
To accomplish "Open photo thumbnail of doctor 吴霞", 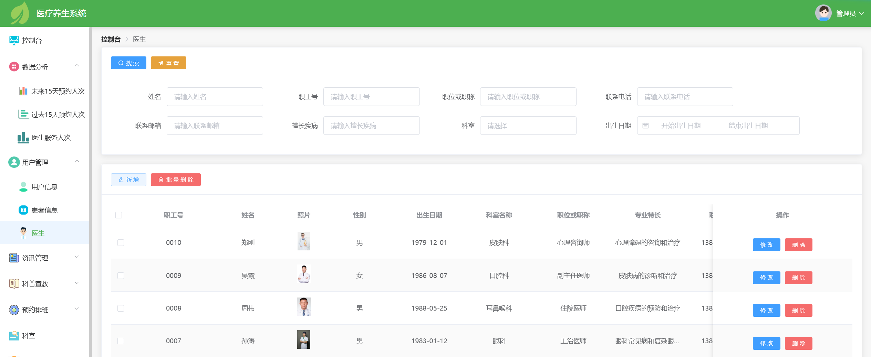I will tap(304, 274).
